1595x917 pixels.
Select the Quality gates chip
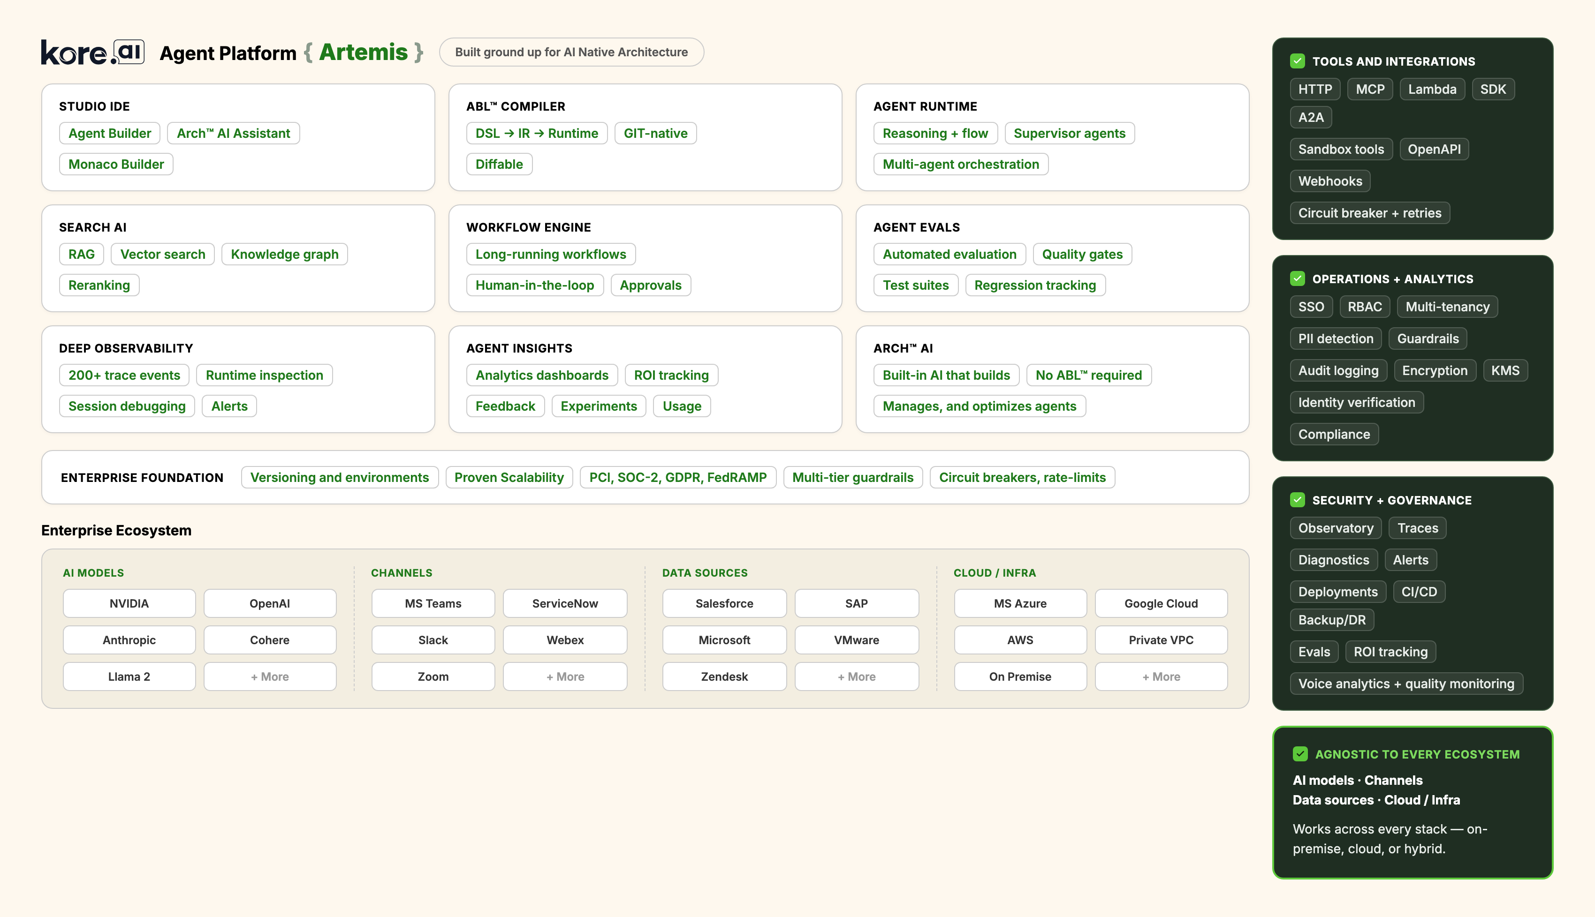pyautogui.click(x=1082, y=255)
